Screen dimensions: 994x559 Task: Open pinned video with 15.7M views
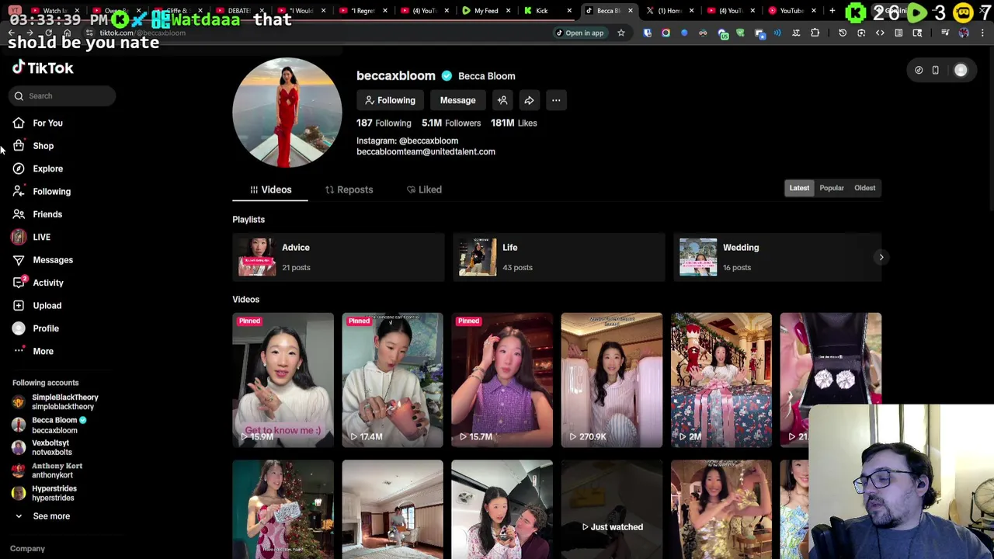502,380
